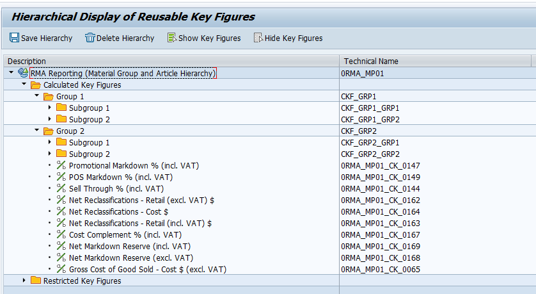Click the RMA Reporting root node icon
Viewport: 536px width, 294px height.
coord(23,73)
